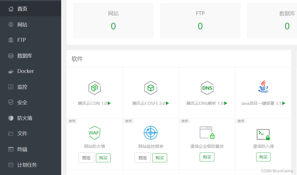Click the monitoring chart icon beside 监控
297x175 pixels.
pos(11,87)
